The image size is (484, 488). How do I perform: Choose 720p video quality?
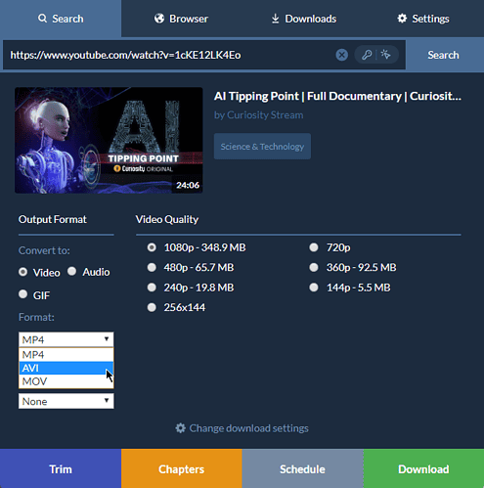click(314, 247)
